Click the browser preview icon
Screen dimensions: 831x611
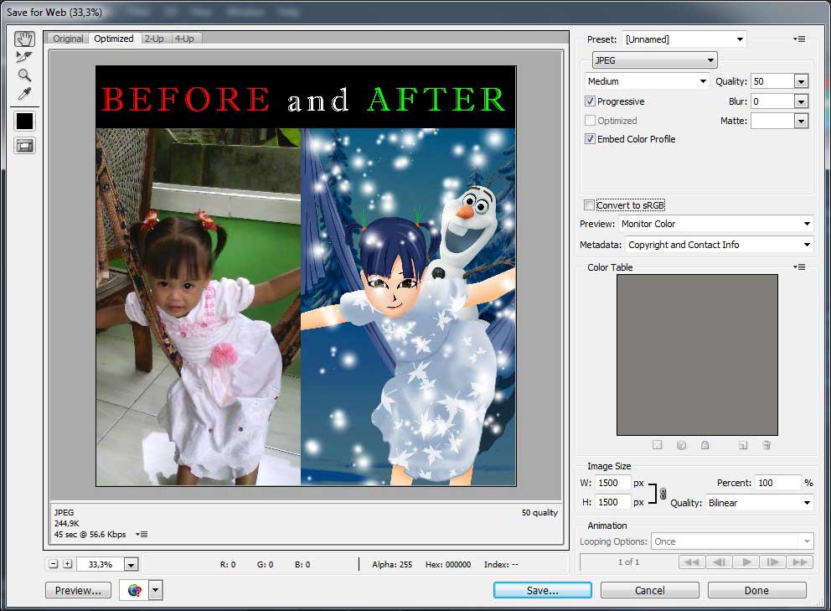(135, 590)
